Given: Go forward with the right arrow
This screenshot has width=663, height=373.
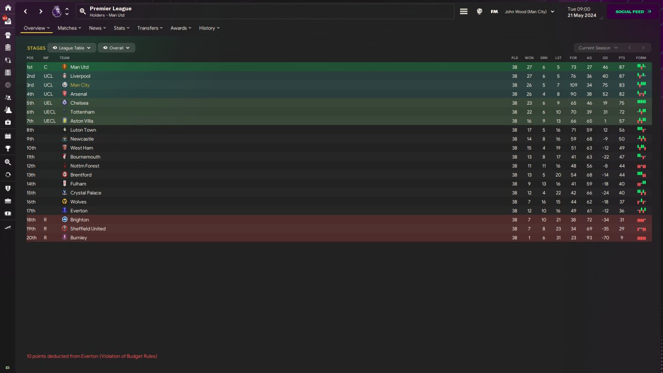Looking at the screenshot, I should [x=41, y=11].
